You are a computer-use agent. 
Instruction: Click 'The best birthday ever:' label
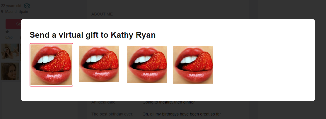coord(112,114)
